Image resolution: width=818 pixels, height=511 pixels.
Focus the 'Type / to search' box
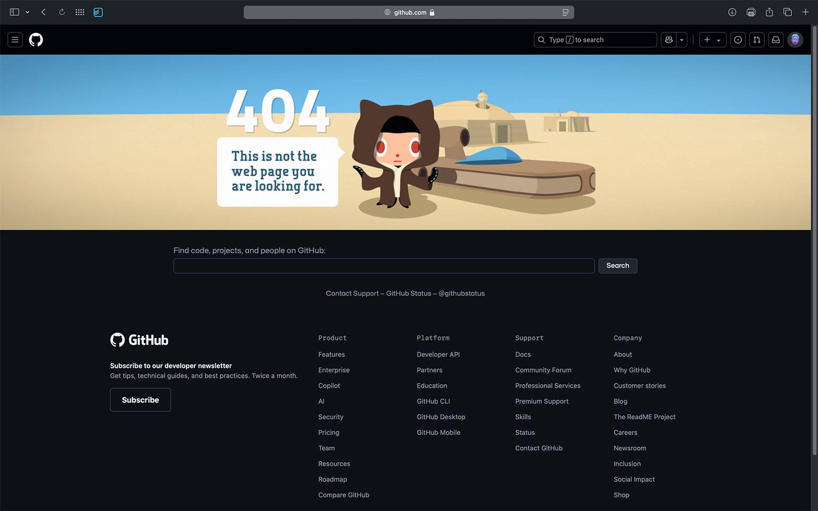click(x=595, y=40)
